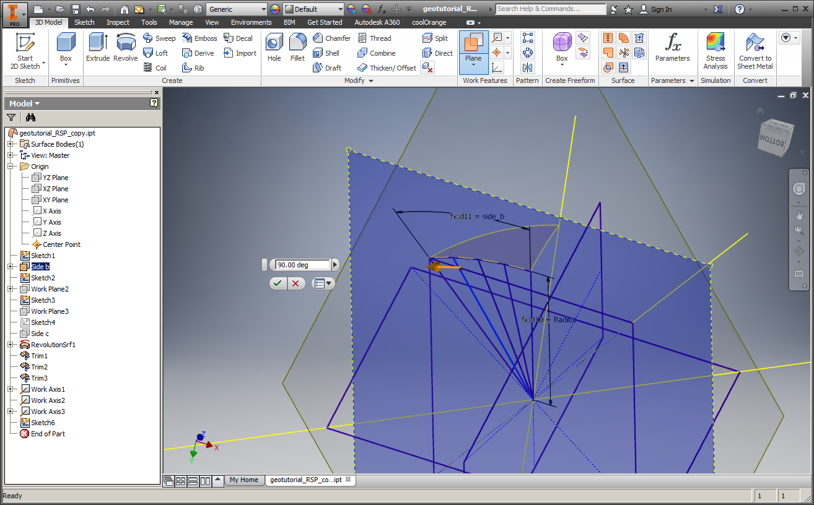Select the Fillet tool
The height and width of the screenshot is (505, 814).
(x=297, y=48)
